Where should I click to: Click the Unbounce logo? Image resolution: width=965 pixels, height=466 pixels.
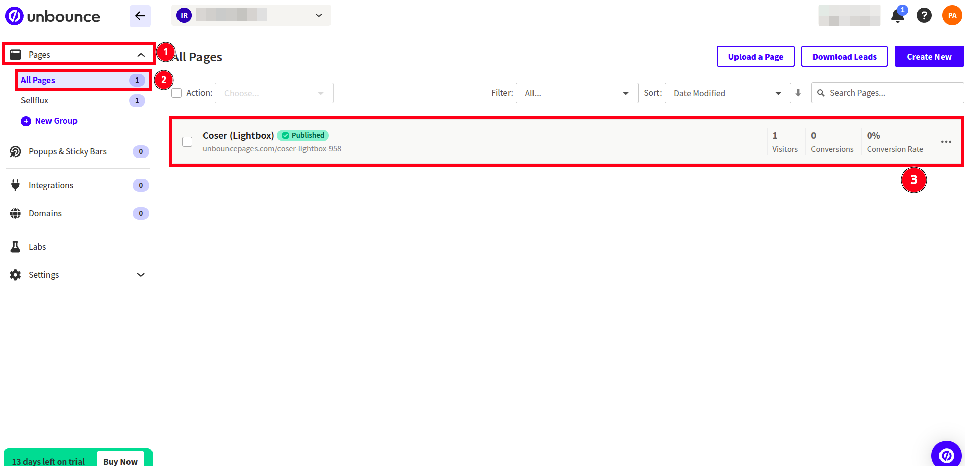53,16
